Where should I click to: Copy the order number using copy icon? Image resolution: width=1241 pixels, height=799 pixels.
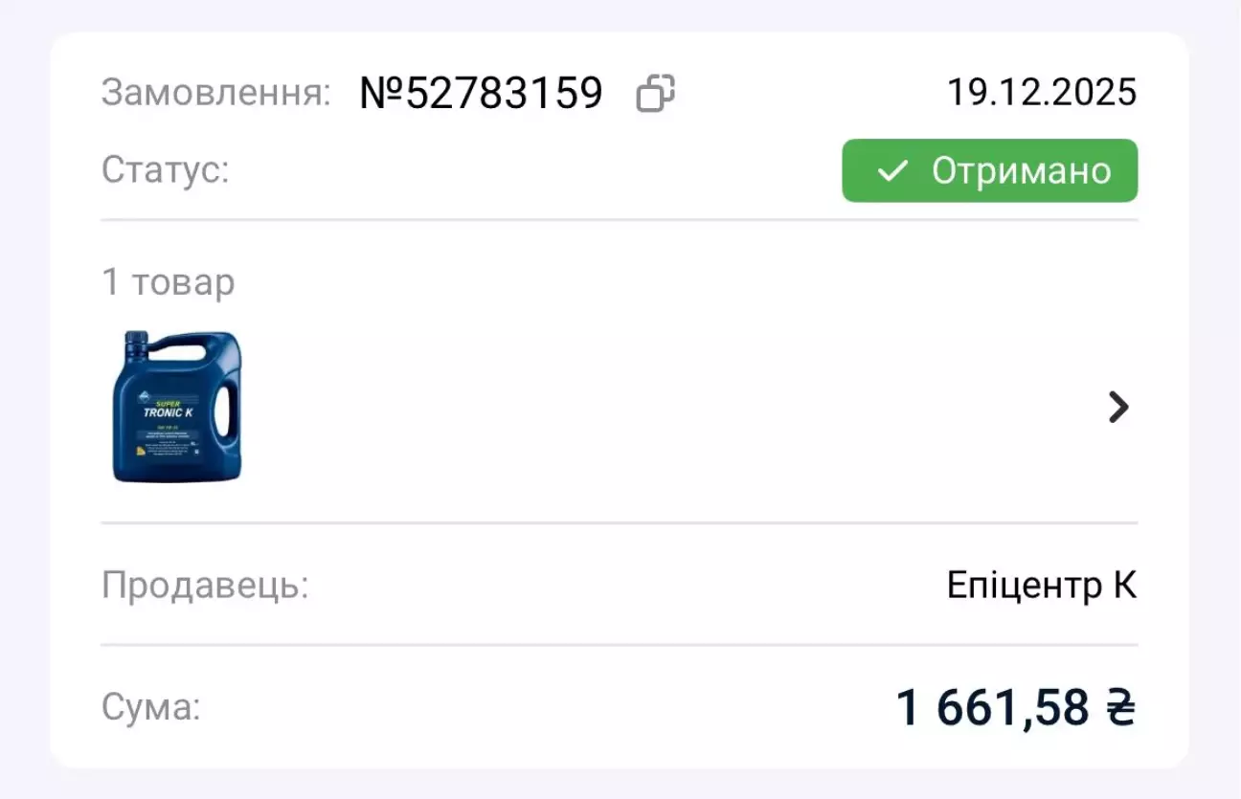(656, 94)
